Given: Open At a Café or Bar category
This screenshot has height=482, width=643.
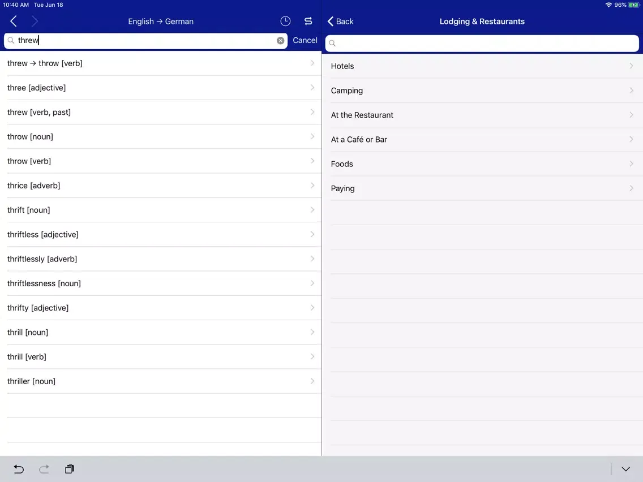Looking at the screenshot, I should (x=483, y=139).
